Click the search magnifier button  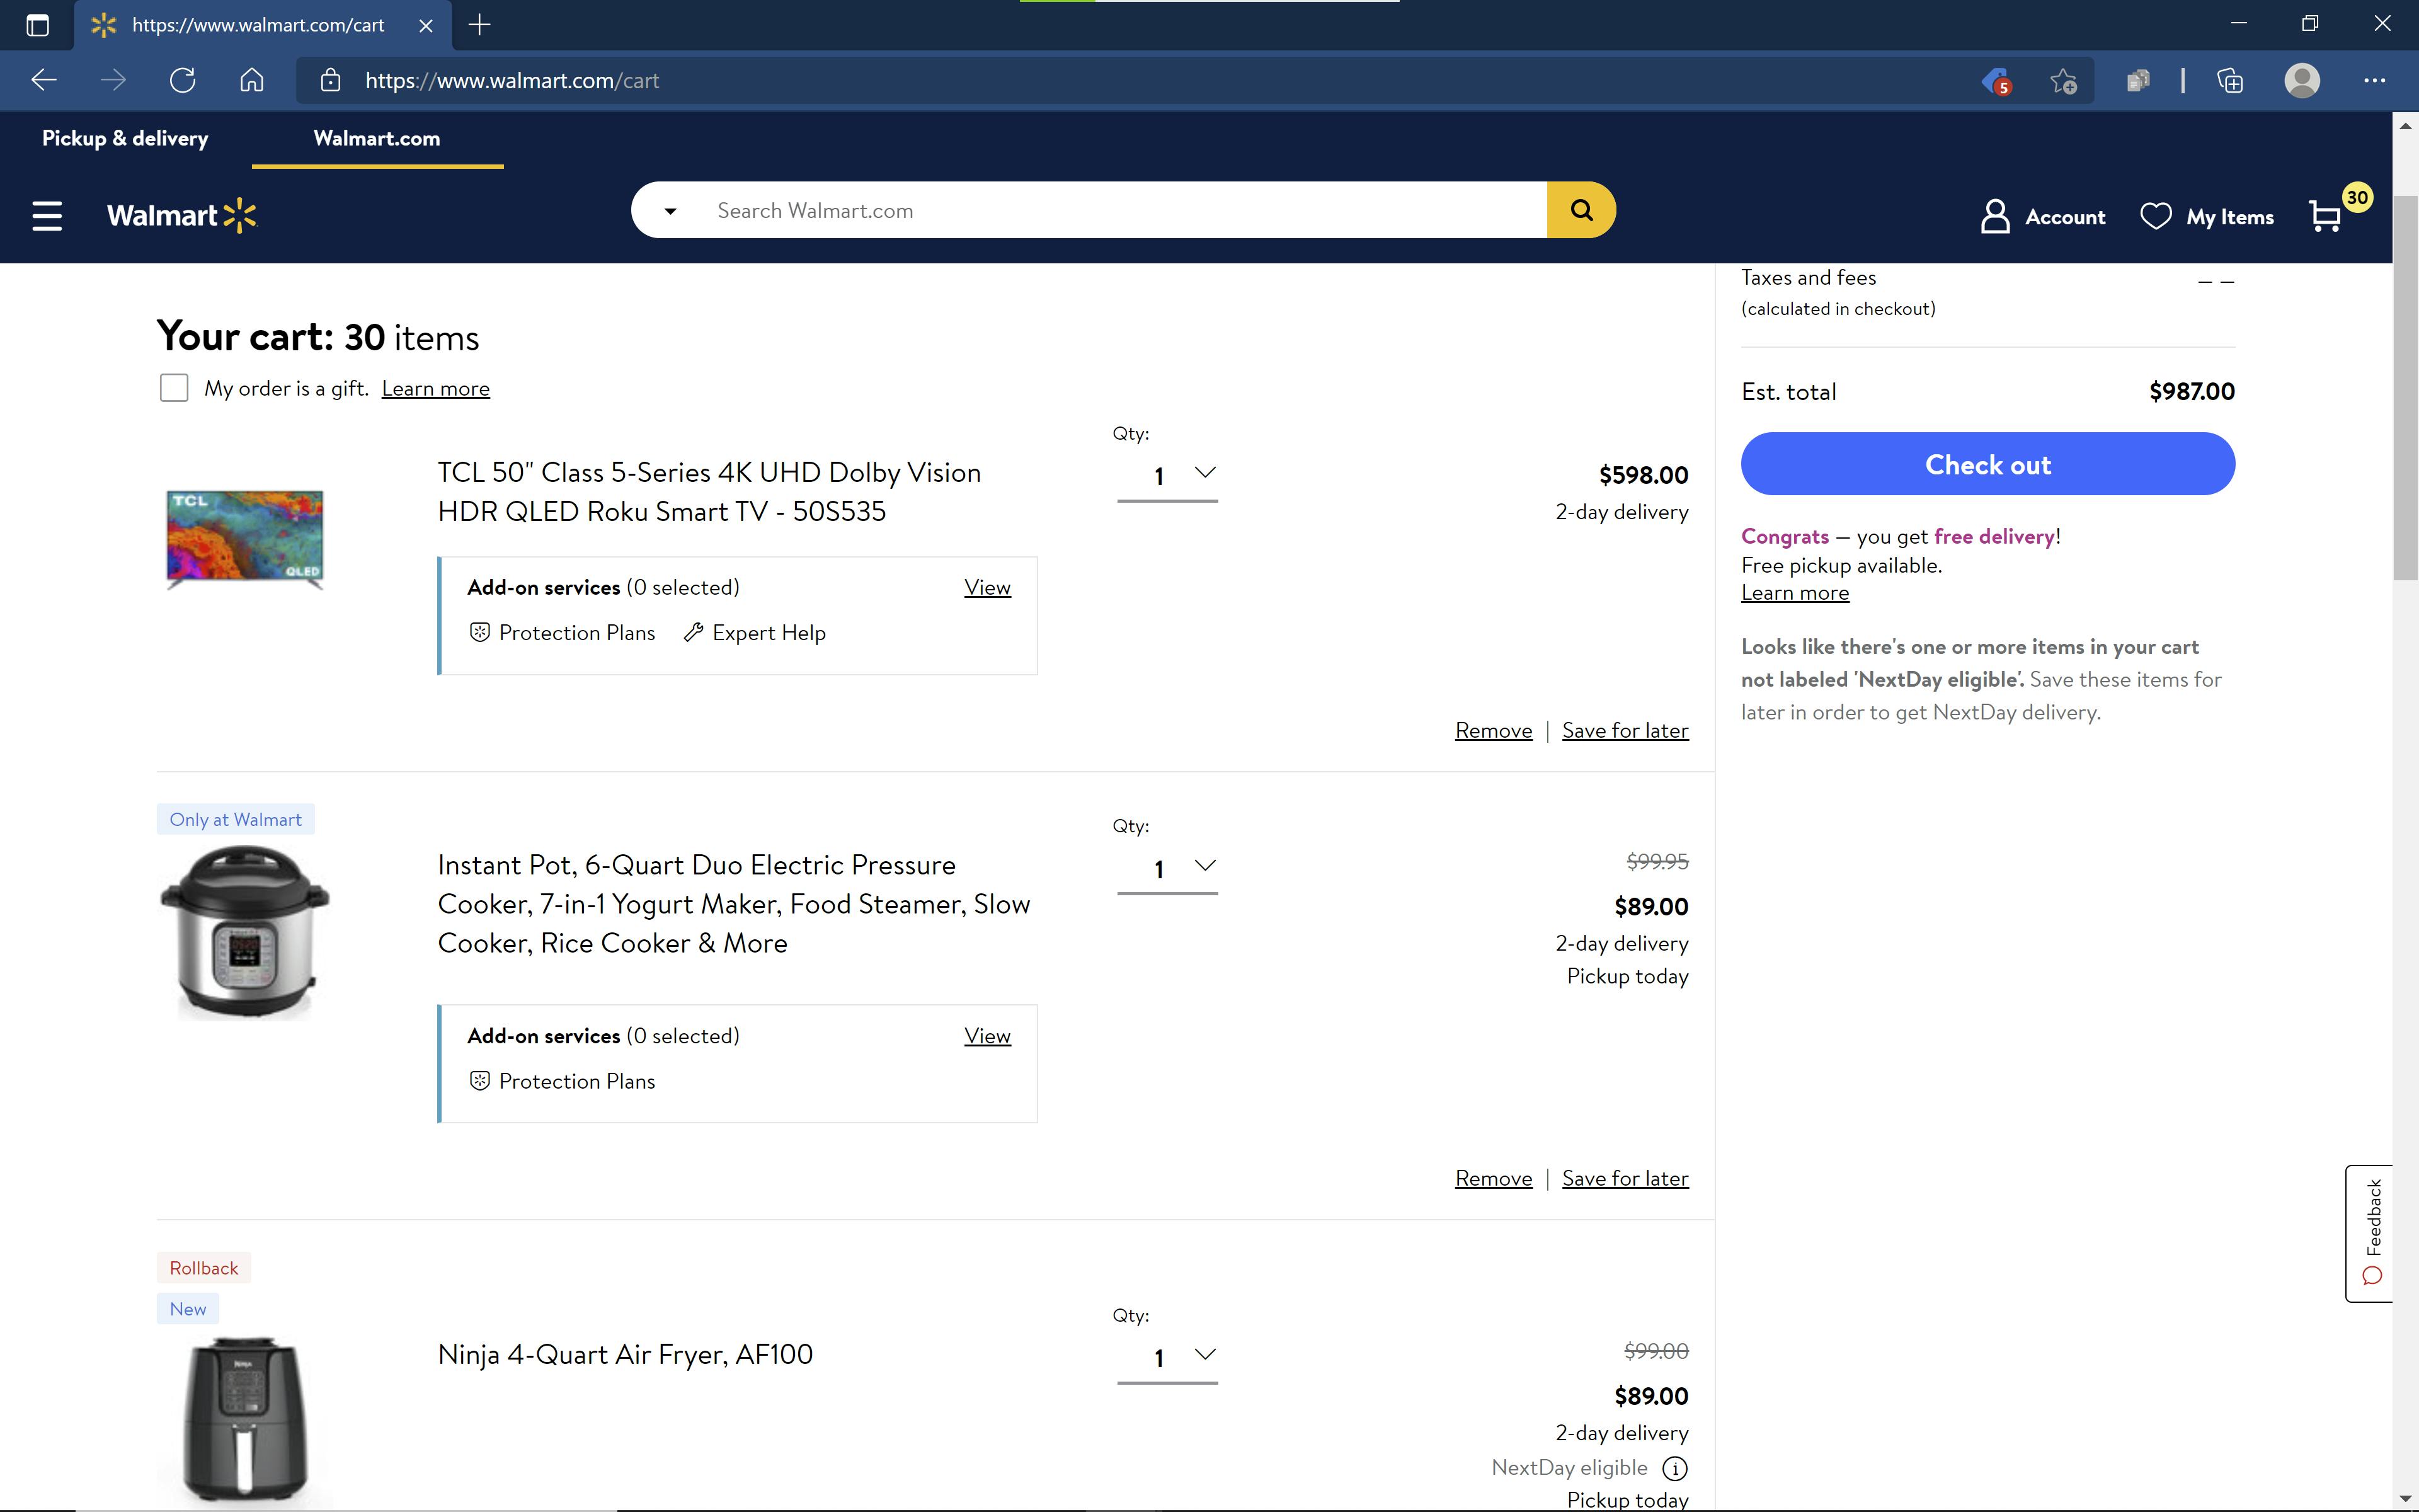tap(1581, 209)
